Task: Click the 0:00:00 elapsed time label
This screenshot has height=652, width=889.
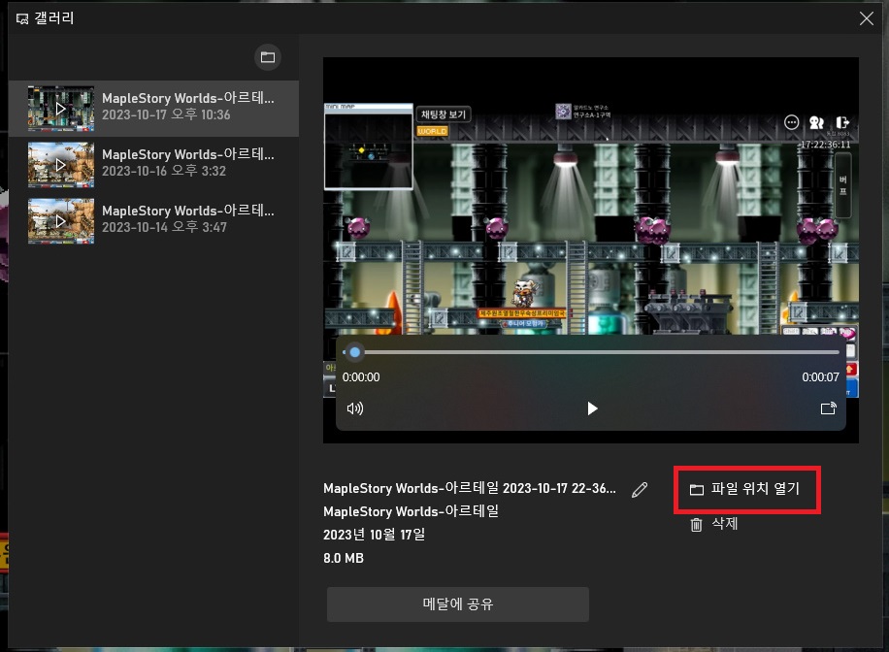Action: [361, 377]
